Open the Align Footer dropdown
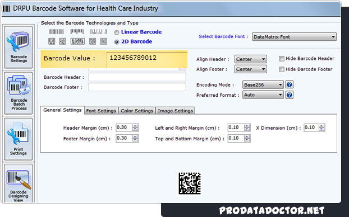 coord(251,69)
